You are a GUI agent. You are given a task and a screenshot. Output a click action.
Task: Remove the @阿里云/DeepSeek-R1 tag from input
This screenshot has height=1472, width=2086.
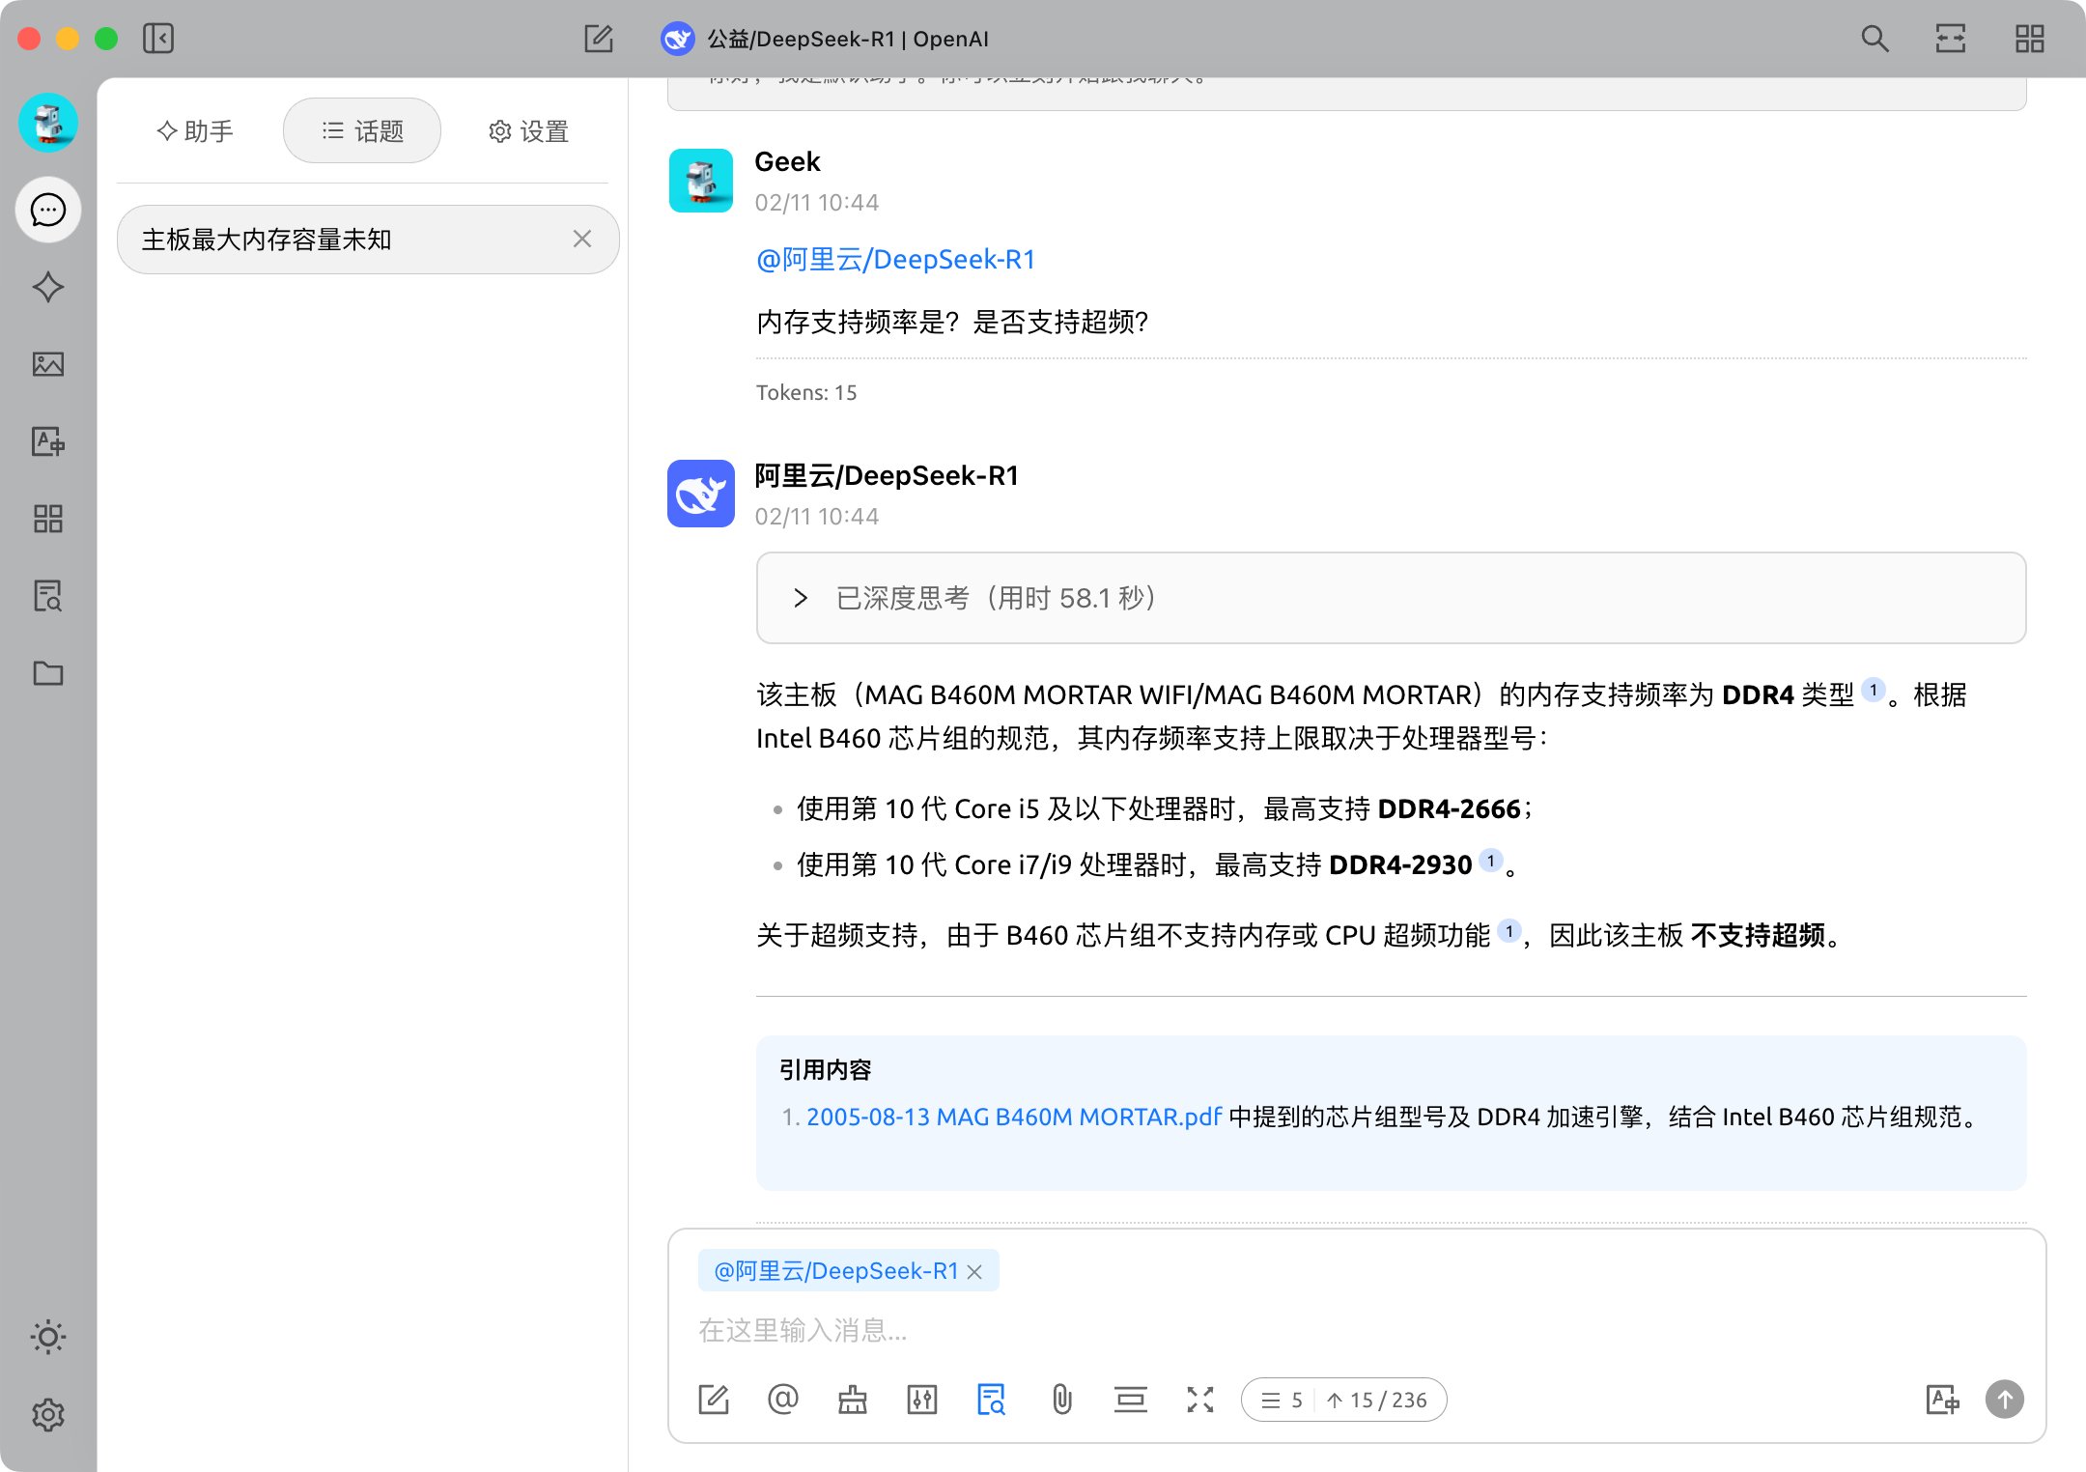pos(975,1272)
